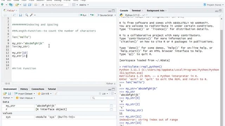The image size is (225, 126).
Task: Switch to the Terminal tab
Action: pos(136,10)
